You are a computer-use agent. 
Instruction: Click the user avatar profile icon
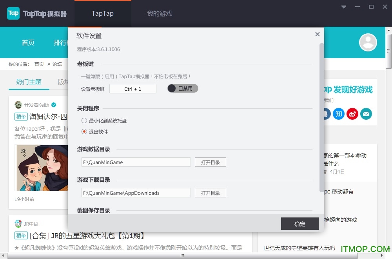click(368, 42)
